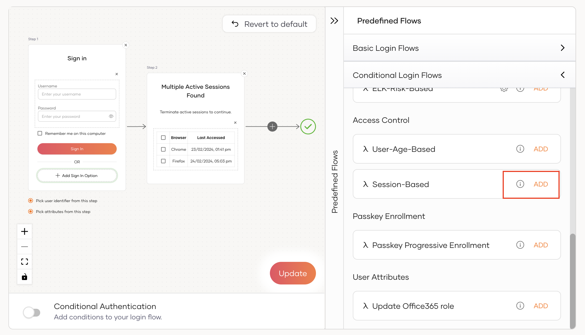The height and width of the screenshot is (335, 585).
Task: View info about the User-Age-Based flow
Action: (520, 149)
